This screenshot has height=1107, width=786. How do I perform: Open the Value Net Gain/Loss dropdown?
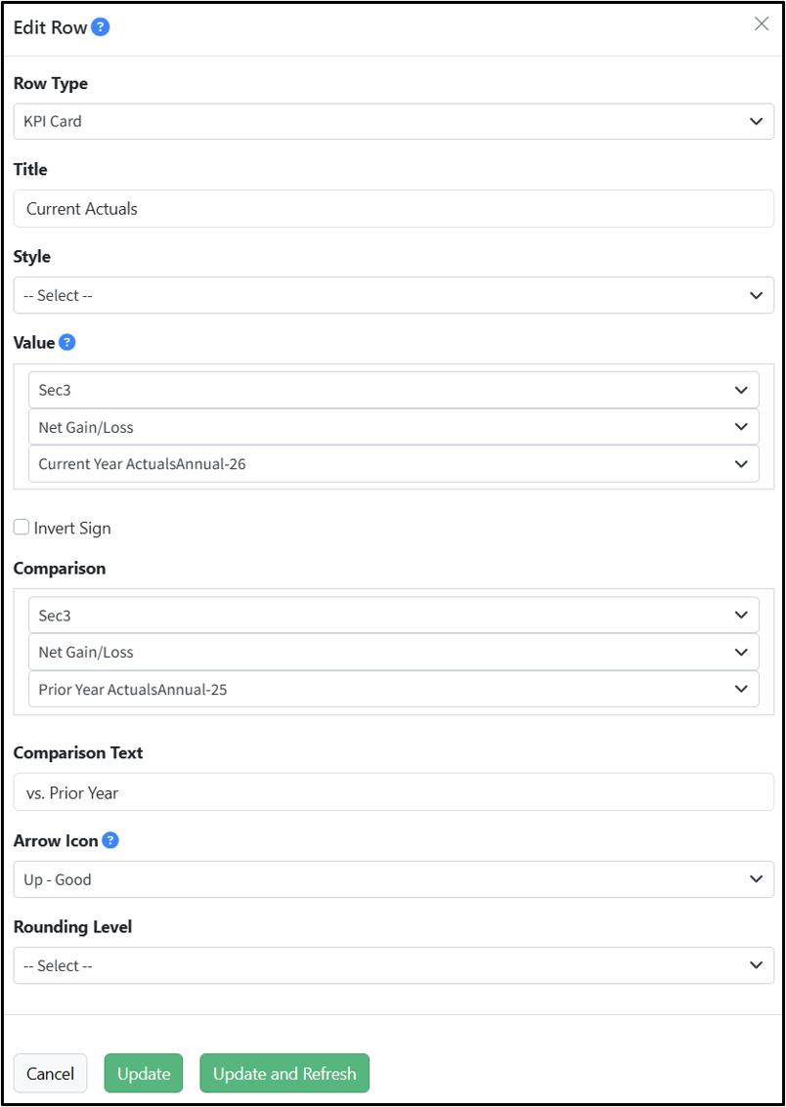[x=393, y=426]
